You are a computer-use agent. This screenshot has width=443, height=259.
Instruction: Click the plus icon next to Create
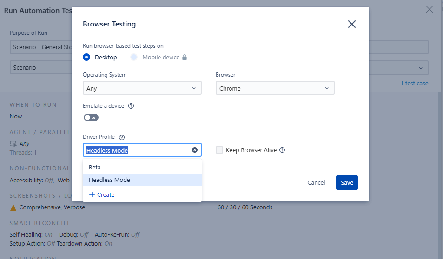pos(92,194)
